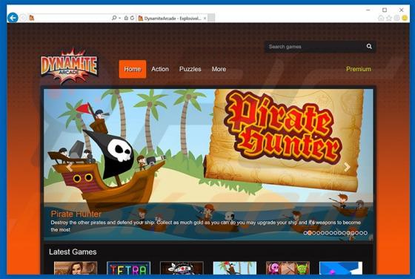Open the More menu
This screenshot has height=279, width=415.
tap(219, 69)
